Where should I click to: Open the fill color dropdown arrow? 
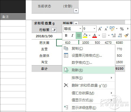(89, 36)
